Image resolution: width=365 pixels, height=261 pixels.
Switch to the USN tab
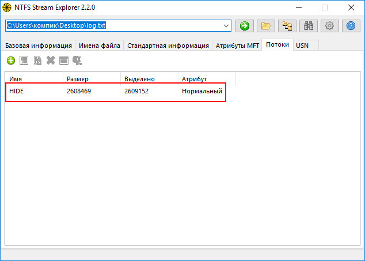tap(302, 46)
